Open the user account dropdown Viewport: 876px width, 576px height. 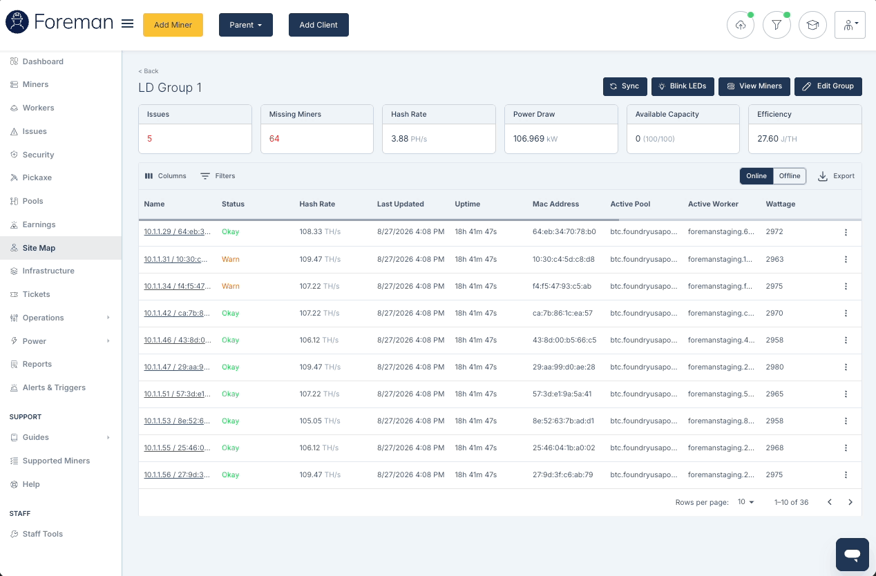tap(850, 25)
